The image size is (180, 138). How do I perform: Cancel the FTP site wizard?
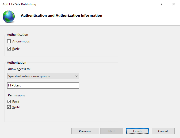click(x=163, y=131)
